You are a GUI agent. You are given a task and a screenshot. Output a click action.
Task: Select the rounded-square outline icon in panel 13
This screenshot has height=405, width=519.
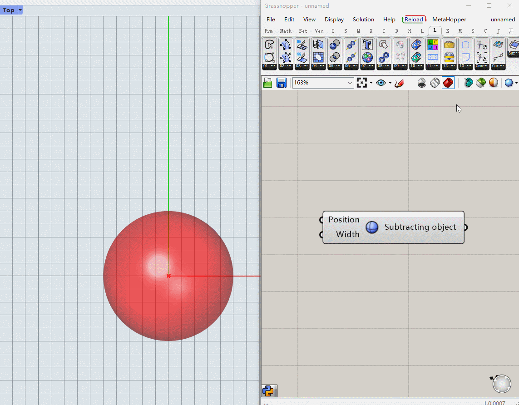pos(465,44)
